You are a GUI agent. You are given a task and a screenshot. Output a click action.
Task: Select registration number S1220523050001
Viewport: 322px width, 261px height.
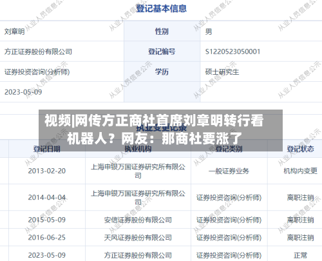pos(232,52)
